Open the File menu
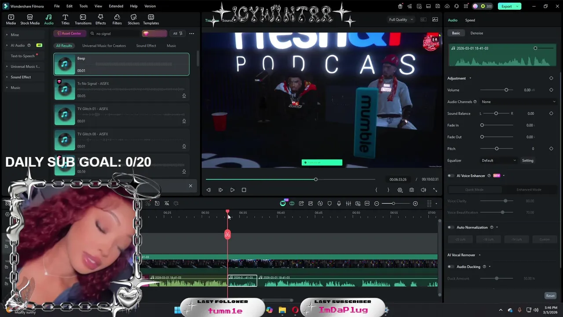Image resolution: width=563 pixels, height=317 pixels. [57, 6]
